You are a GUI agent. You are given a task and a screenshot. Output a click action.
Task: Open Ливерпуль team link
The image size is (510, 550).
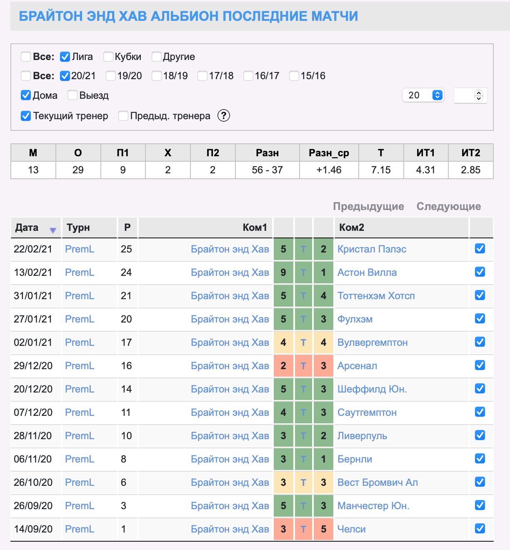coord(362,436)
